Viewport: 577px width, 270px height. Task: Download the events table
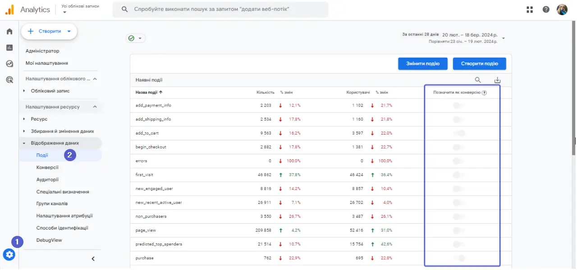click(497, 80)
